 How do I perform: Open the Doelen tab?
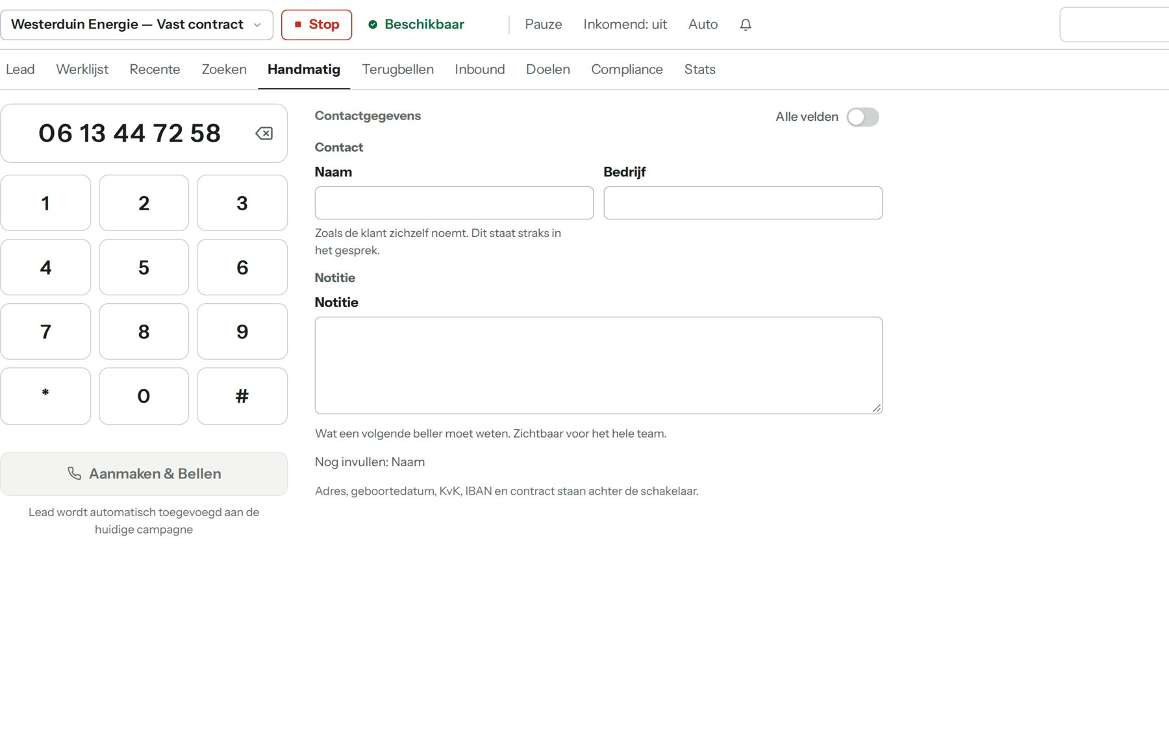[x=548, y=69]
